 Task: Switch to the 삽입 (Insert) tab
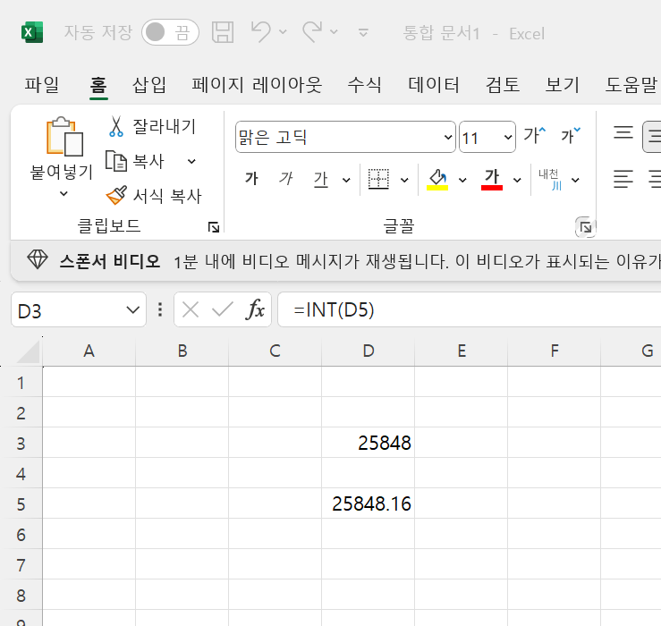point(148,85)
